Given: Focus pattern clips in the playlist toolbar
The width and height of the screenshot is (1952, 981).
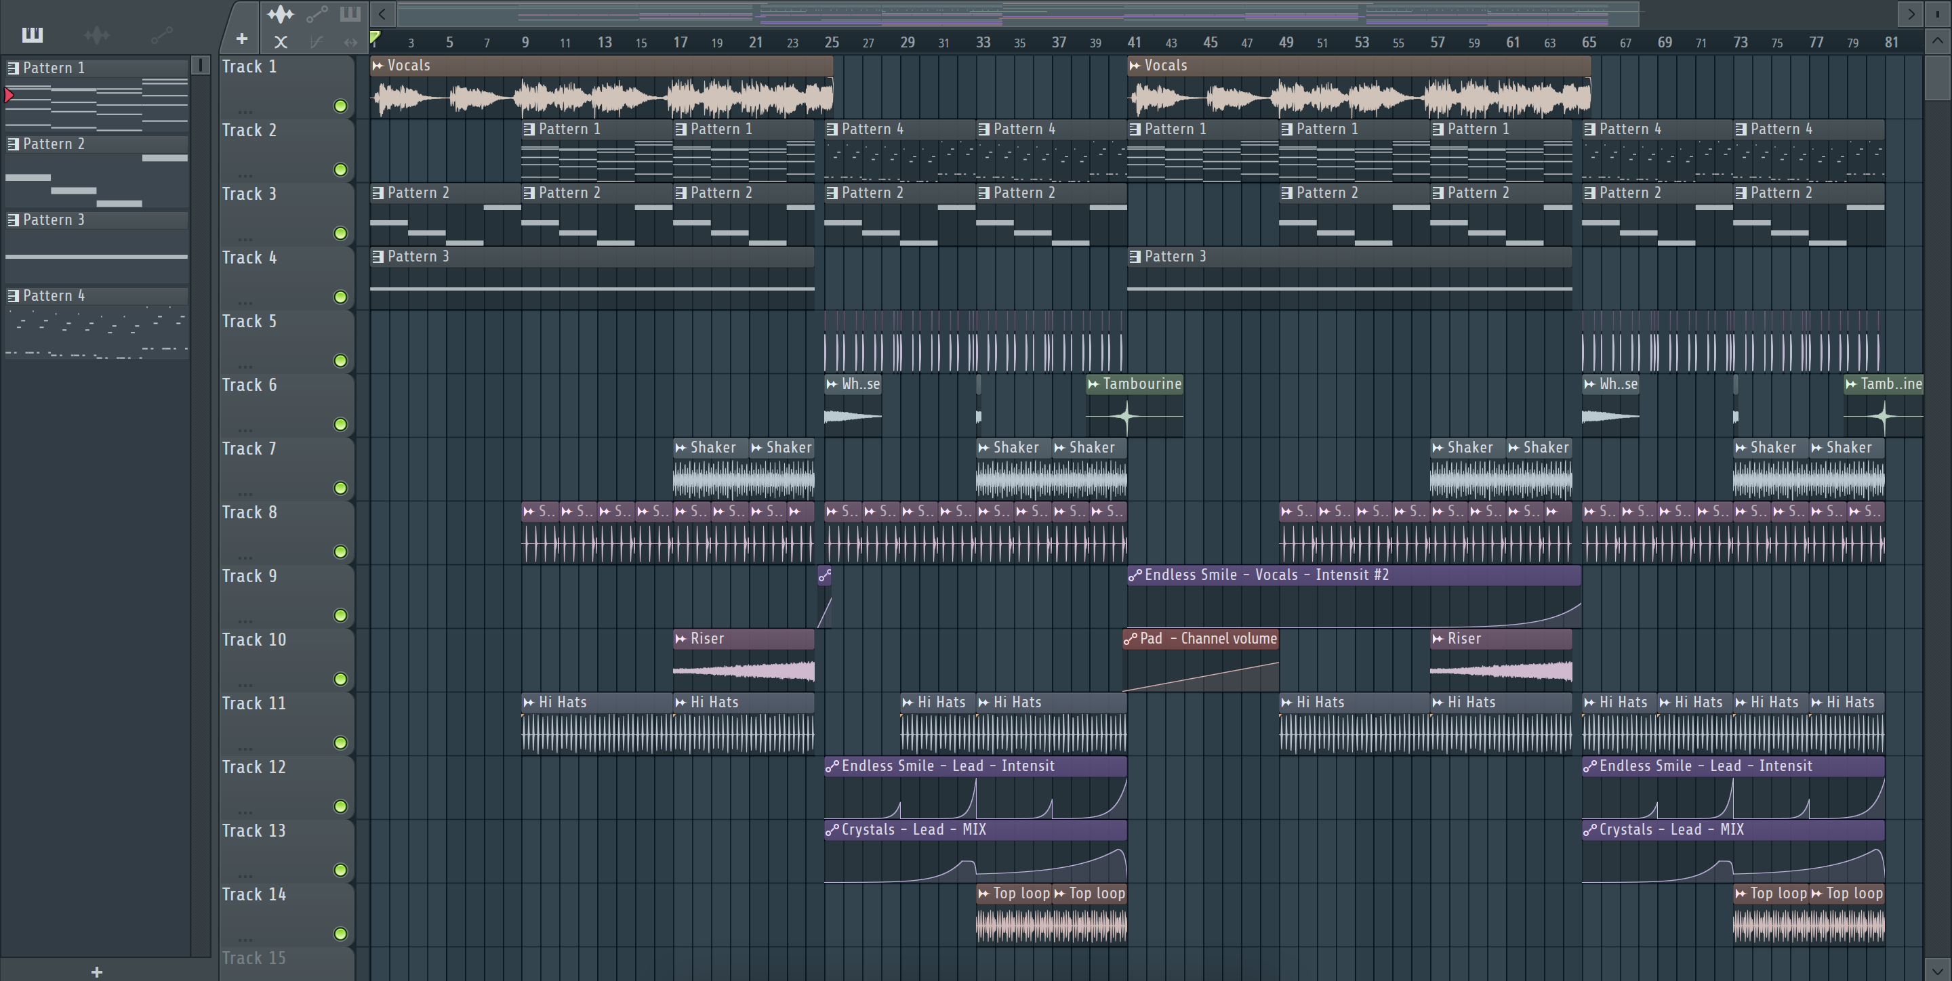Looking at the screenshot, I should point(350,14).
